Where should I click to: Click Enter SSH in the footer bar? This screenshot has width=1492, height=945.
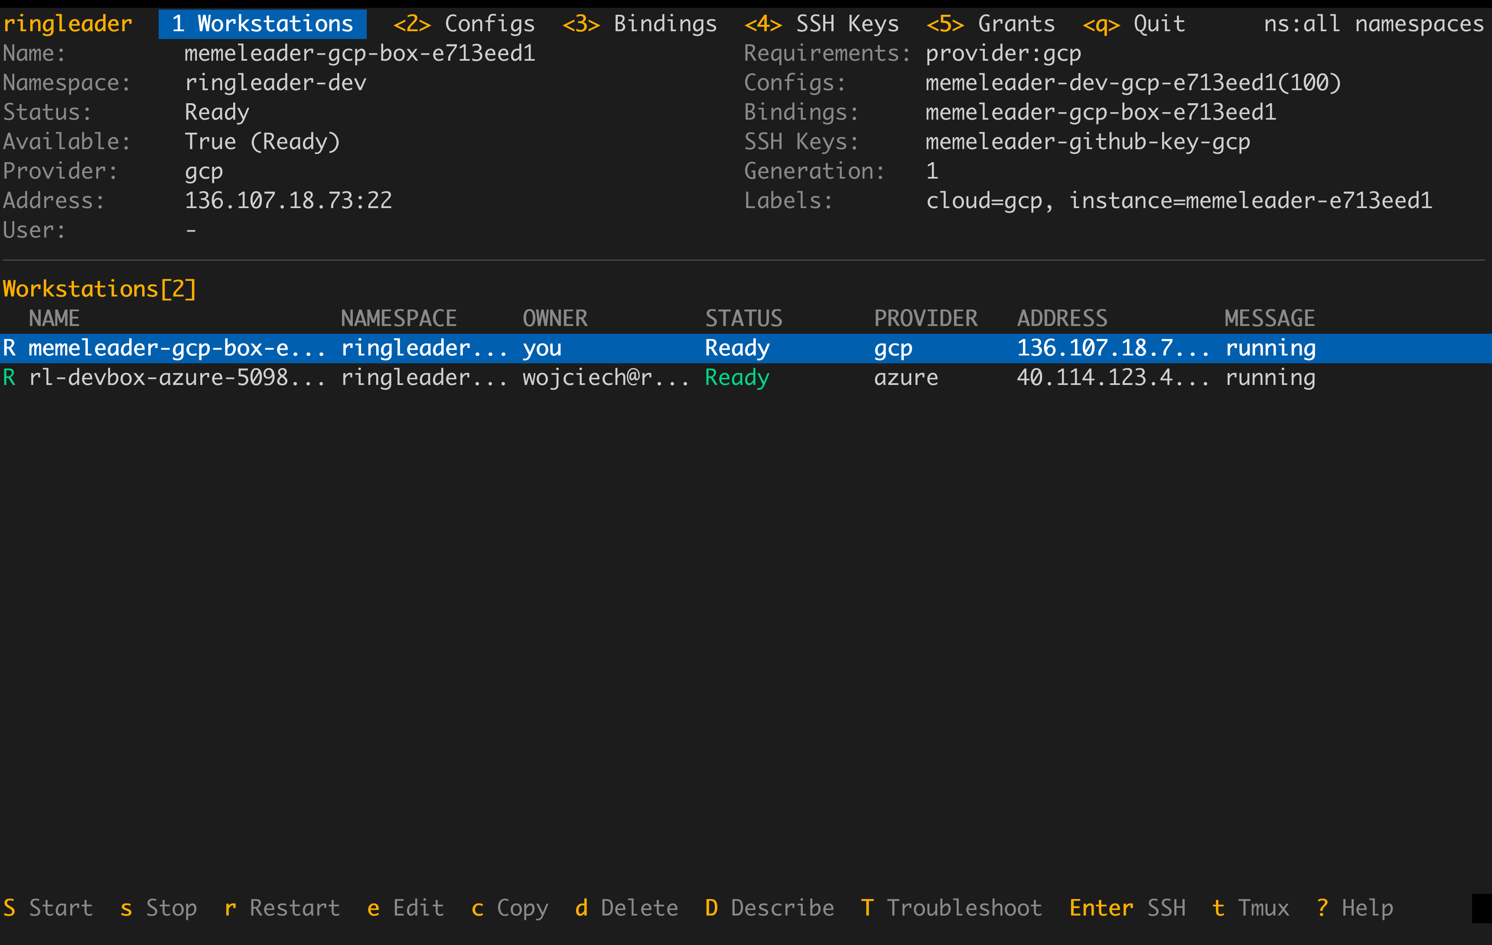[1127, 908]
